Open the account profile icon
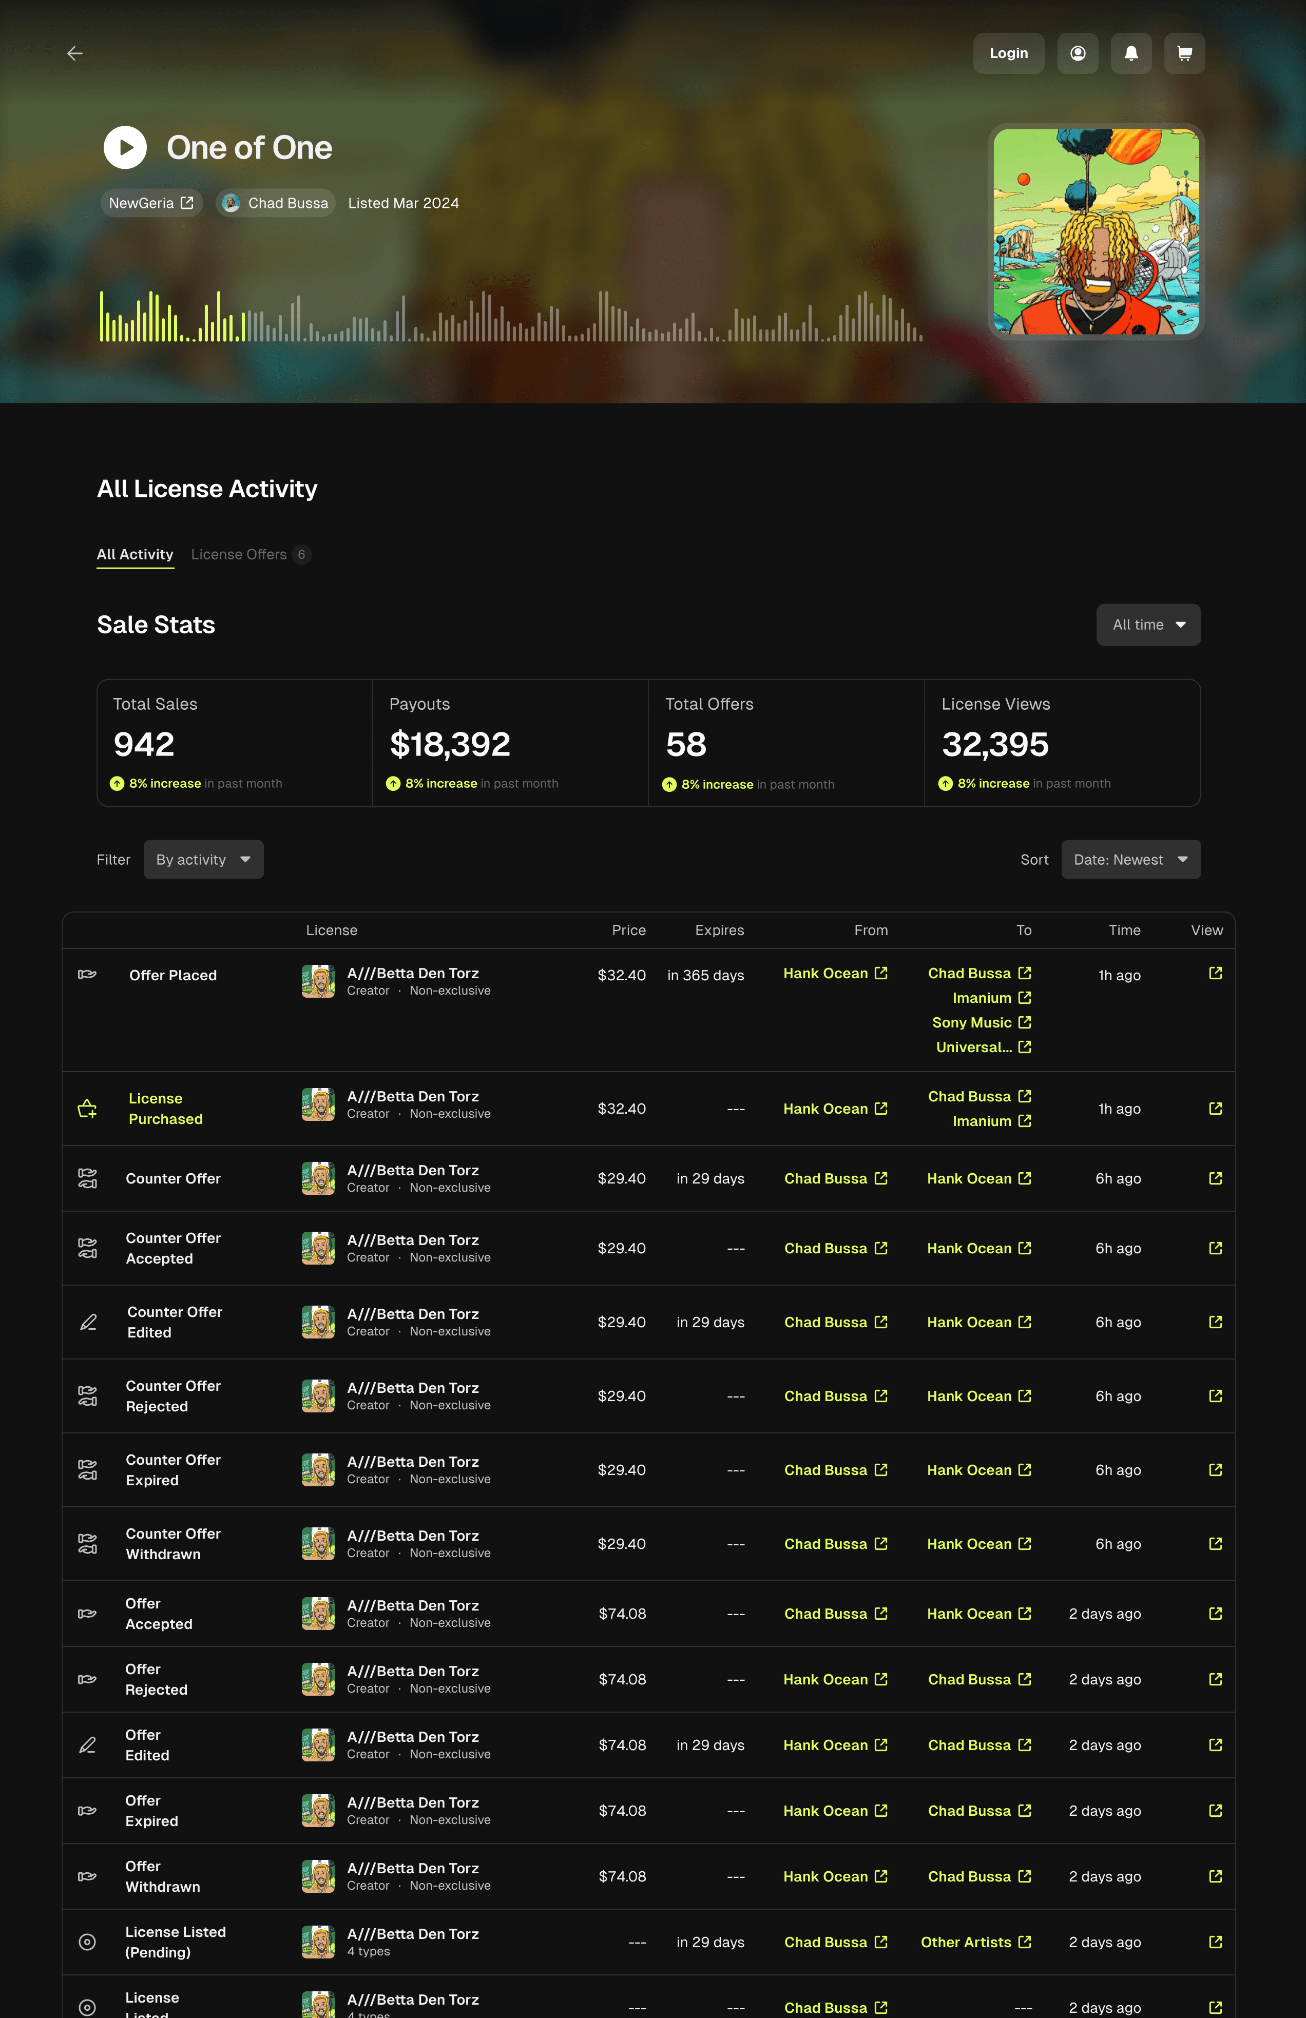Screen dimensions: 1306x2018 [x=1077, y=52]
